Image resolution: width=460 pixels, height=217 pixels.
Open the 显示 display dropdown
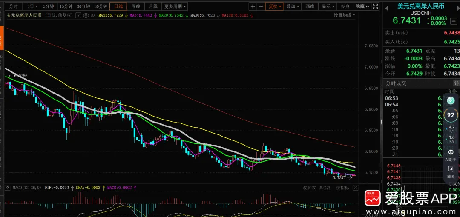pyautogui.click(x=328, y=6)
